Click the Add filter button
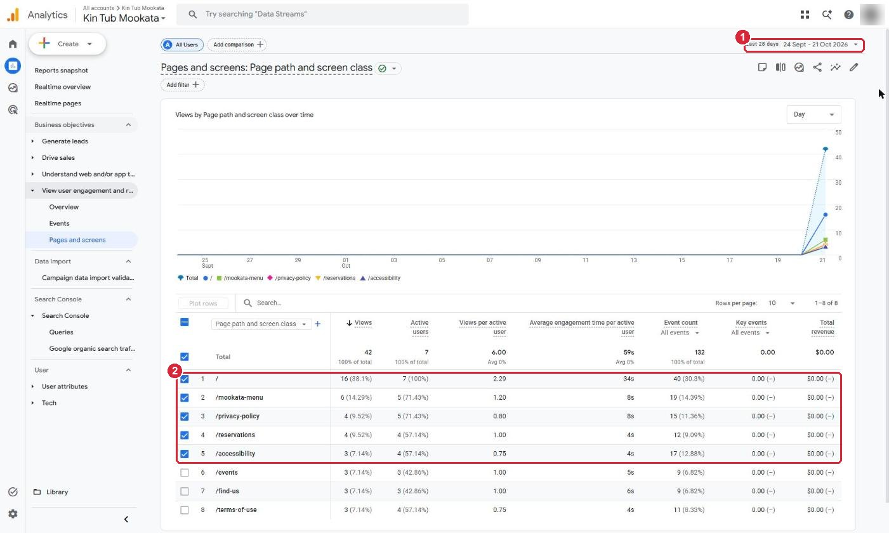The height and width of the screenshot is (533, 889). pyautogui.click(x=183, y=85)
